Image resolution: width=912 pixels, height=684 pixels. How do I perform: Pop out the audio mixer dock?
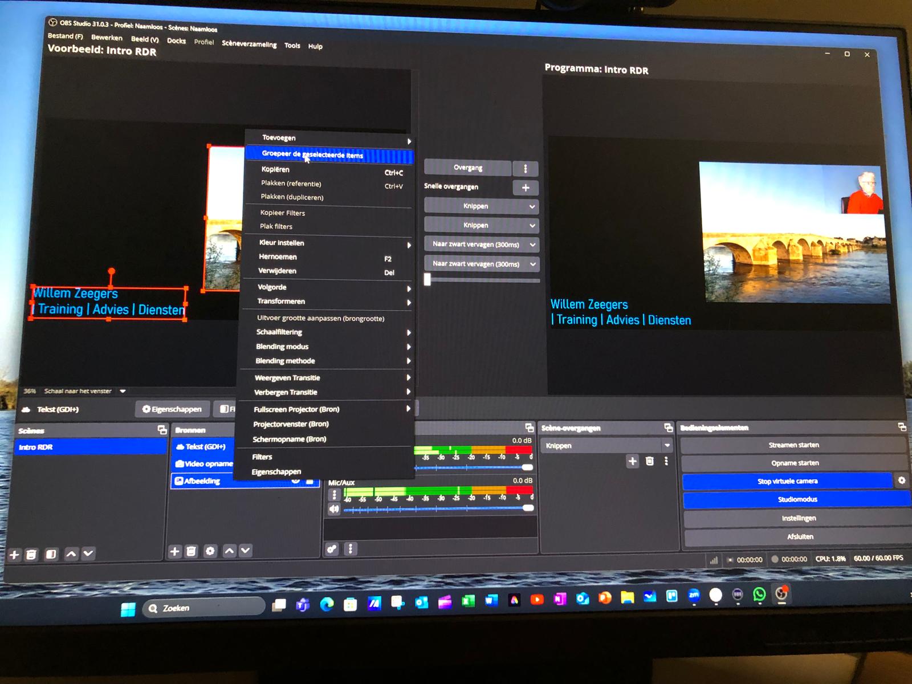coord(530,427)
